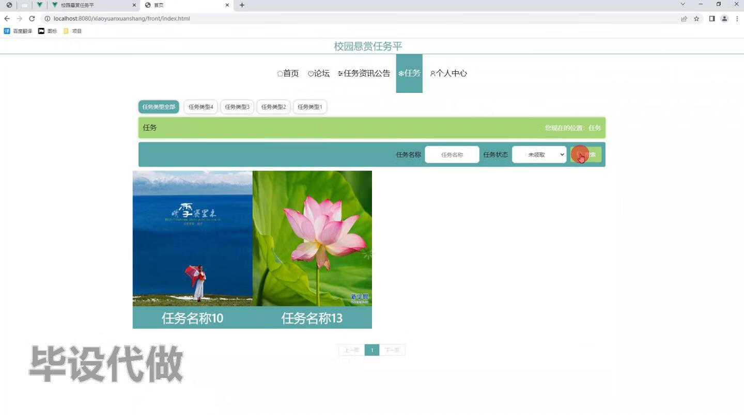This screenshot has width=744, height=415.
Task: Switch to the 校园悬赏任务平 browser tab
Action: (x=93, y=5)
